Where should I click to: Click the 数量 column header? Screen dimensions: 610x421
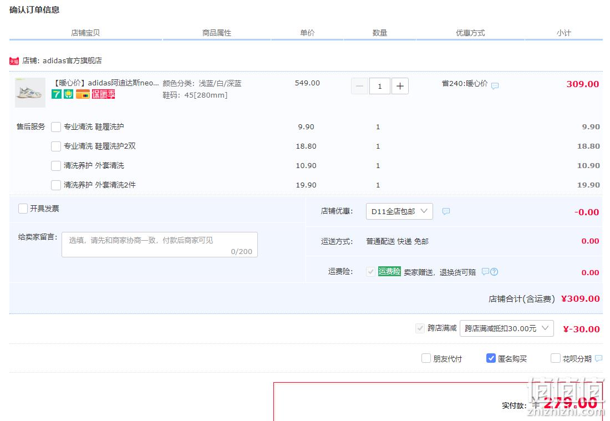coord(380,33)
